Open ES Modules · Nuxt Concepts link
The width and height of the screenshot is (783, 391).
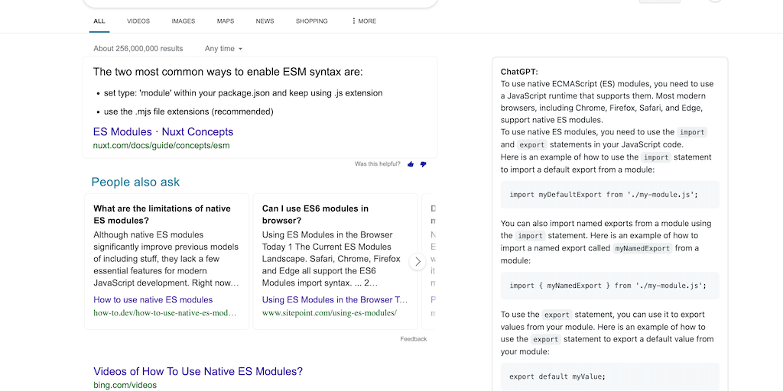pyautogui.click(x=163, y=132)
